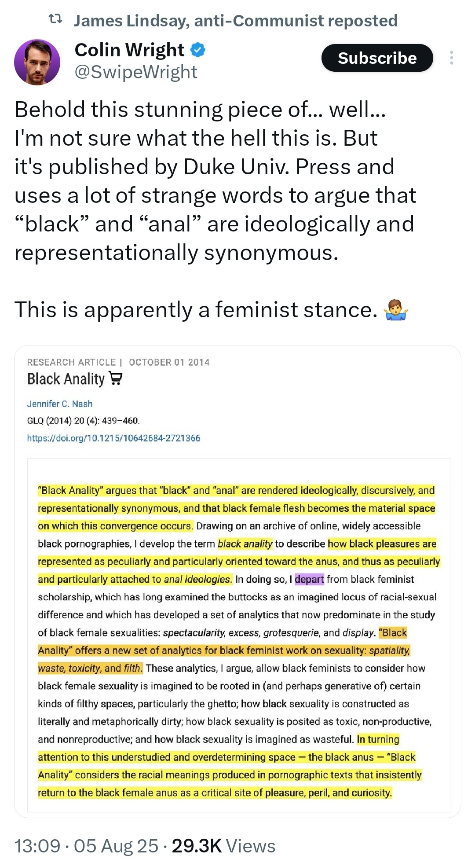The width and height of the screenshot is (475, 863).
Task: Click the yellow highlighted first abstract sentence
Action: click(x=237, y=508)
